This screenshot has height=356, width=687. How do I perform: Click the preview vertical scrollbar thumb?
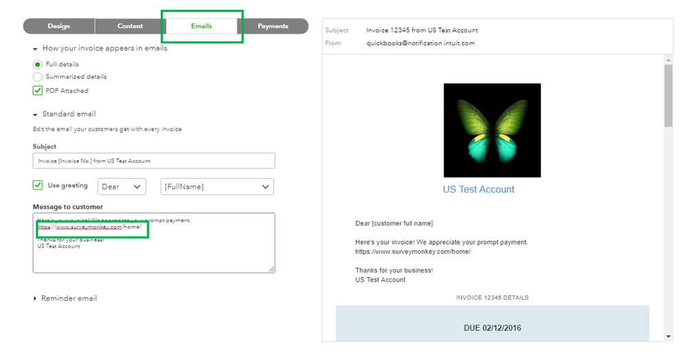coord(668,96)
